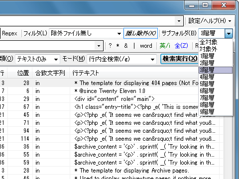Select the h1 class="entry-title" row
This screenshot has height=179, width=239.
[99, 107]
